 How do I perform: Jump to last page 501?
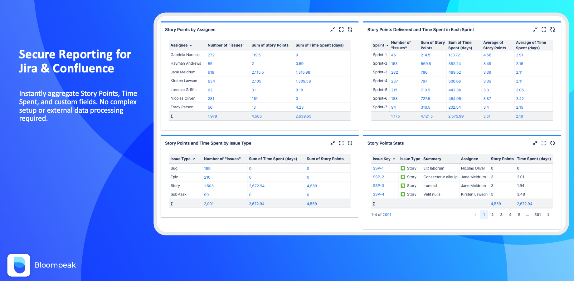538,214
